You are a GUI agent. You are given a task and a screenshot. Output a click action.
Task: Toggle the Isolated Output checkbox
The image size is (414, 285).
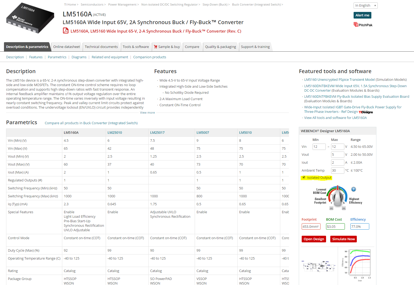tap(304, 177)
